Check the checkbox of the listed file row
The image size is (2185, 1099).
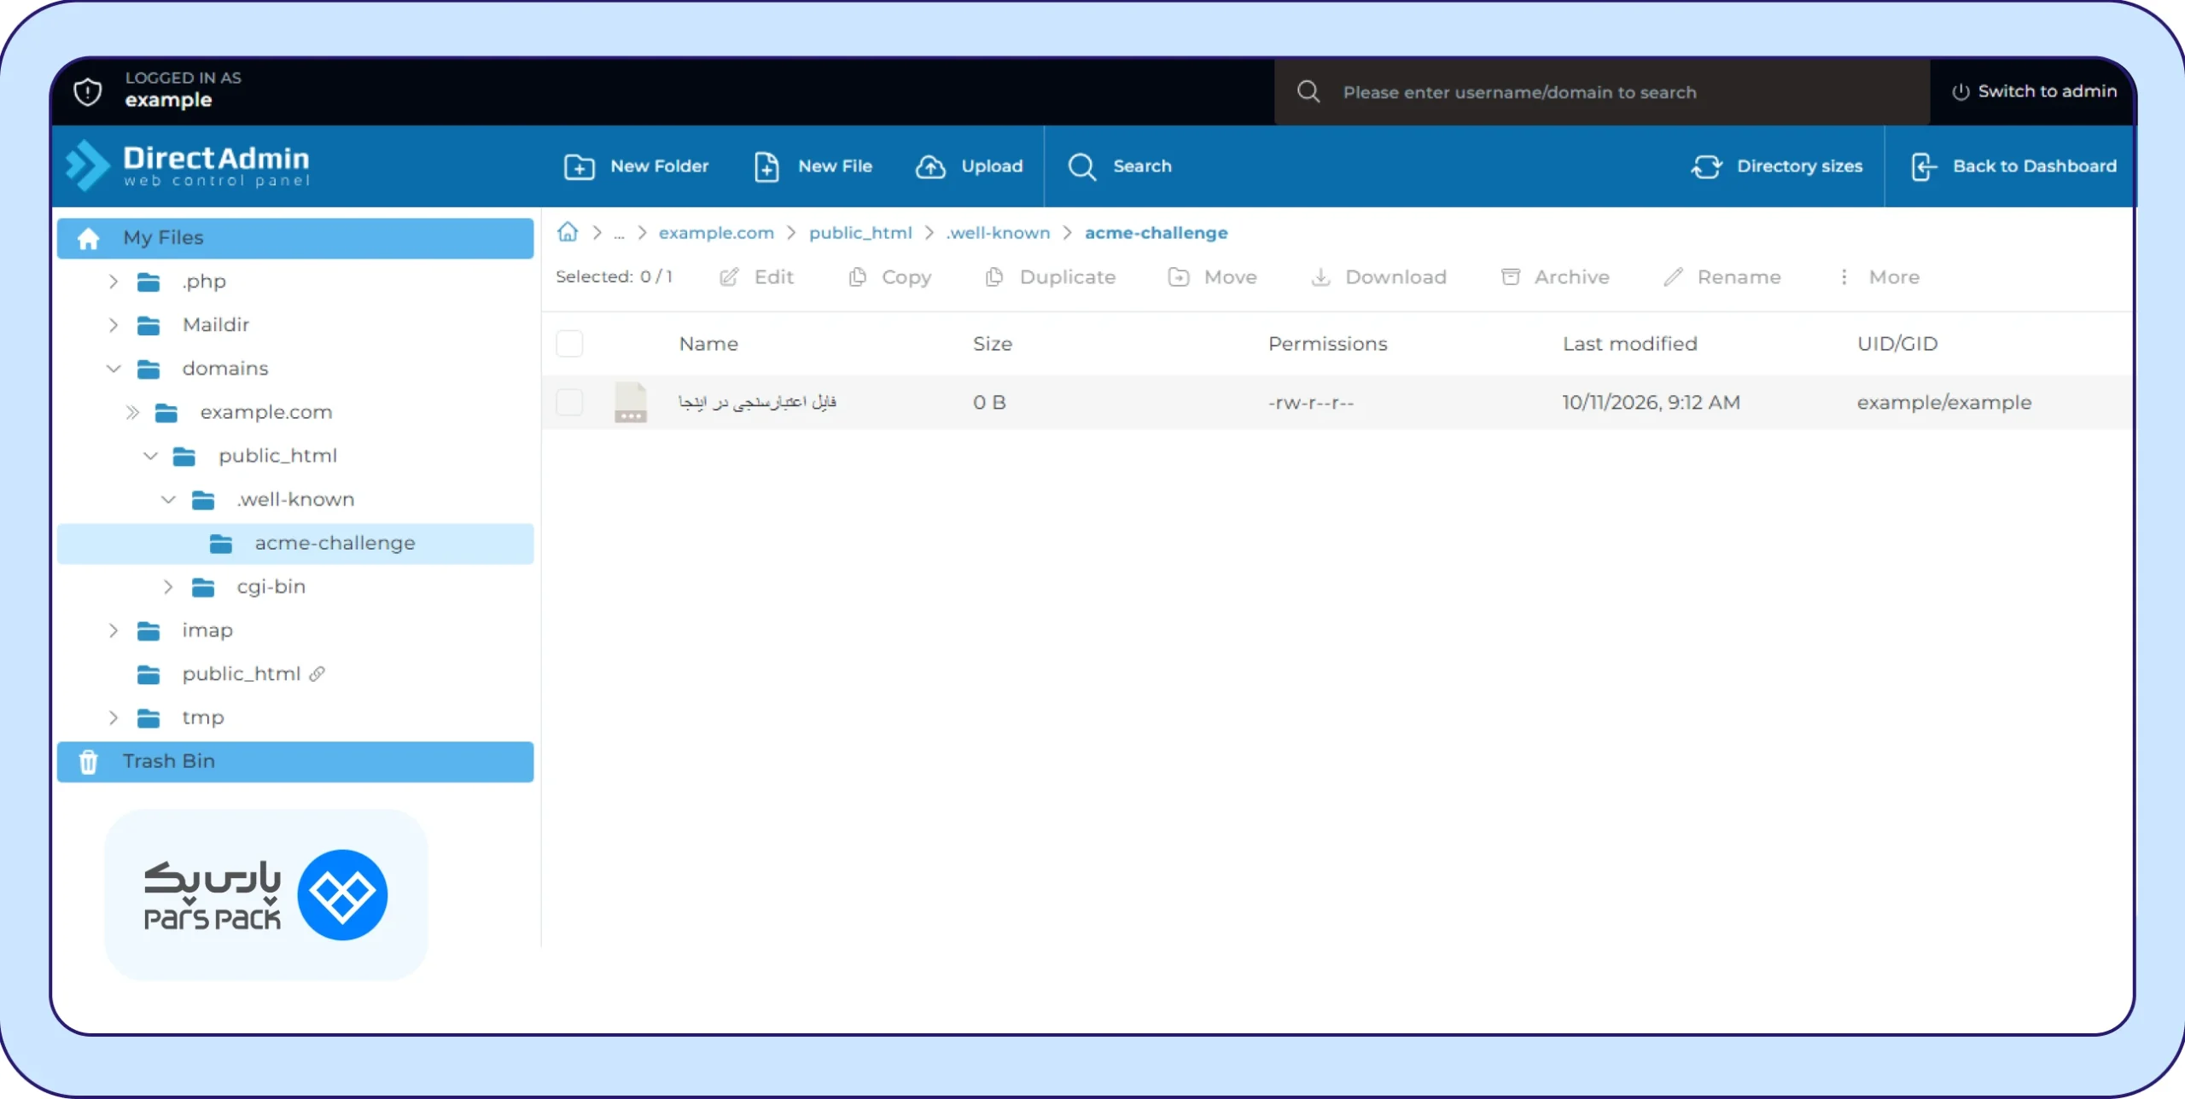click(x=569, y=402)
